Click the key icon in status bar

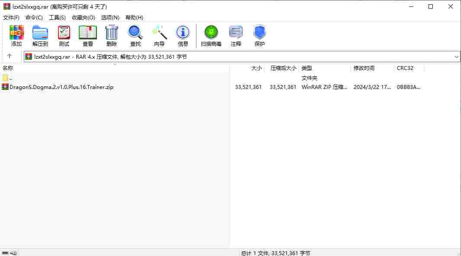click(13, 253)
